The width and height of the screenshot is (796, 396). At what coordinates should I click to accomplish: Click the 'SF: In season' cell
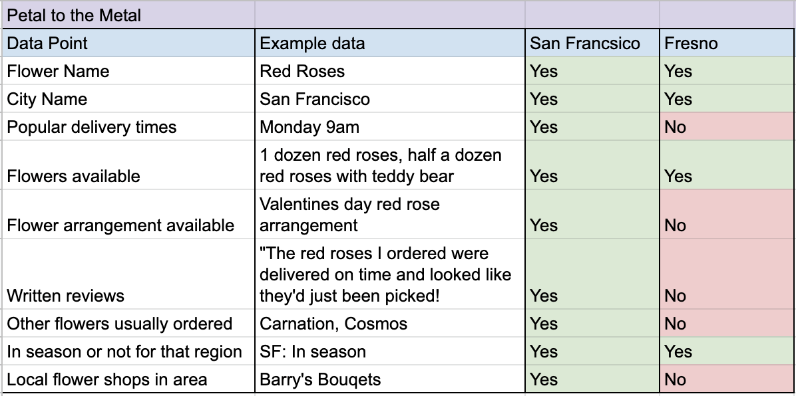click(x=390, y=351)
